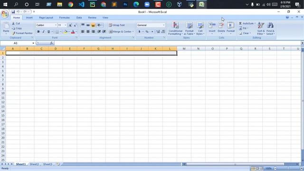Switch to the View tab
Screen dimensions: 304x171
pos(105,18)
